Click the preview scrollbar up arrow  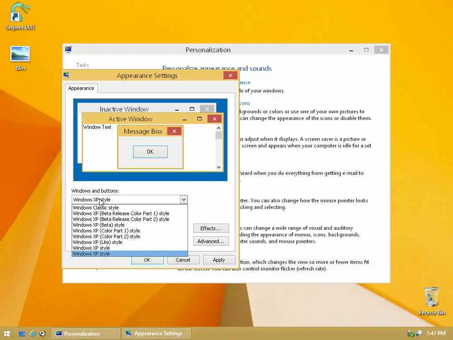(219, 128)
